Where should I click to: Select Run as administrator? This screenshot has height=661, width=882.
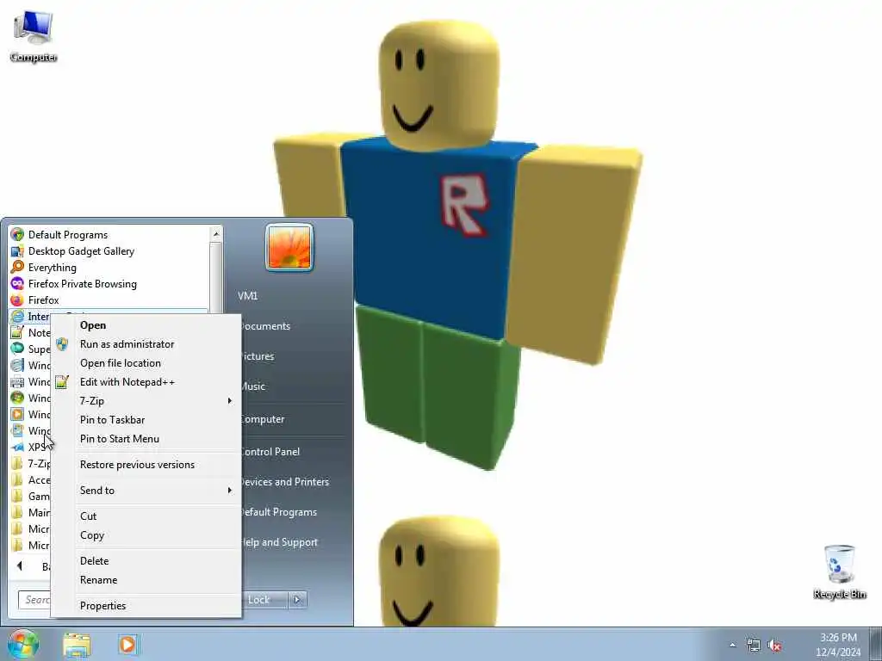(146, 344)
